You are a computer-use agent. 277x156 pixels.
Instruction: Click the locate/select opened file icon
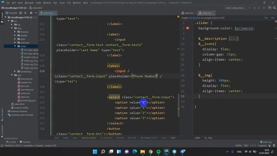click(21, 13)
